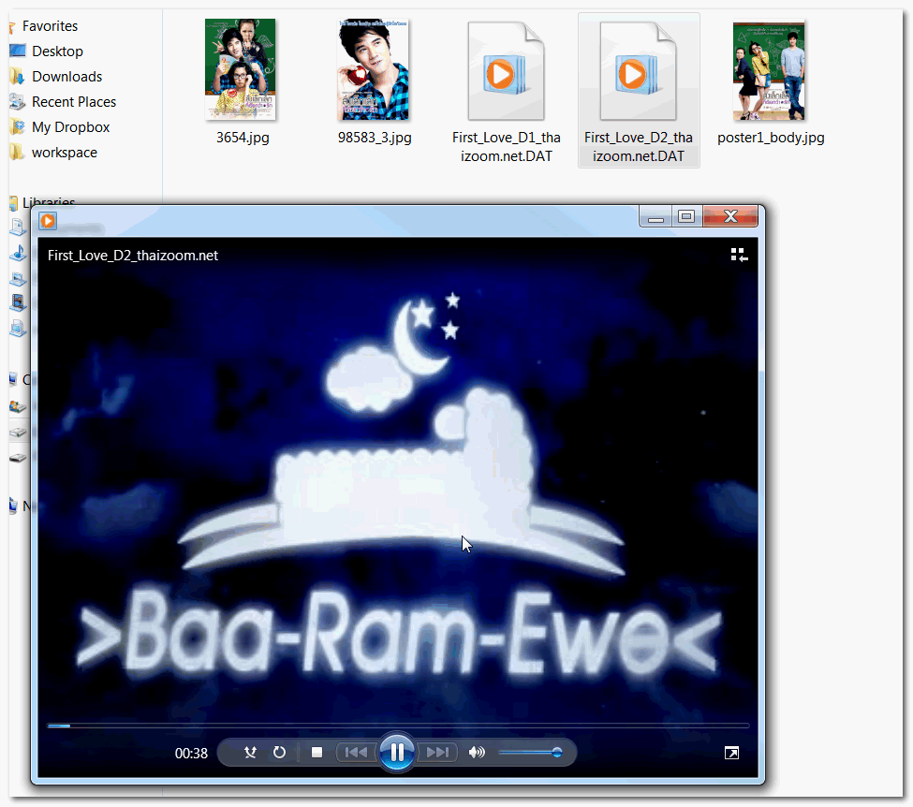This screenshot has width=913, height=807.
Task: Select the 98583_3.jpg thumbnail
Action: [373, 69]
